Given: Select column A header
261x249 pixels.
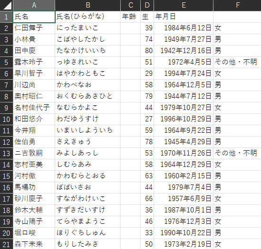Looking at the screenshot, I should pos(34,5).
